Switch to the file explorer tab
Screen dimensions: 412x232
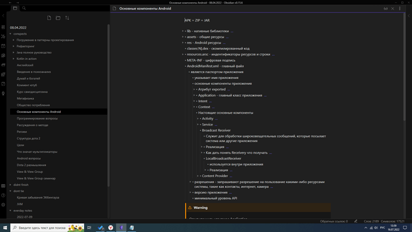pyautogui.click(x=15, y=8)
